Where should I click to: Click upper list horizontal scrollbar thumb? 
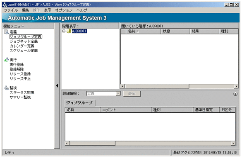(157, 86)
